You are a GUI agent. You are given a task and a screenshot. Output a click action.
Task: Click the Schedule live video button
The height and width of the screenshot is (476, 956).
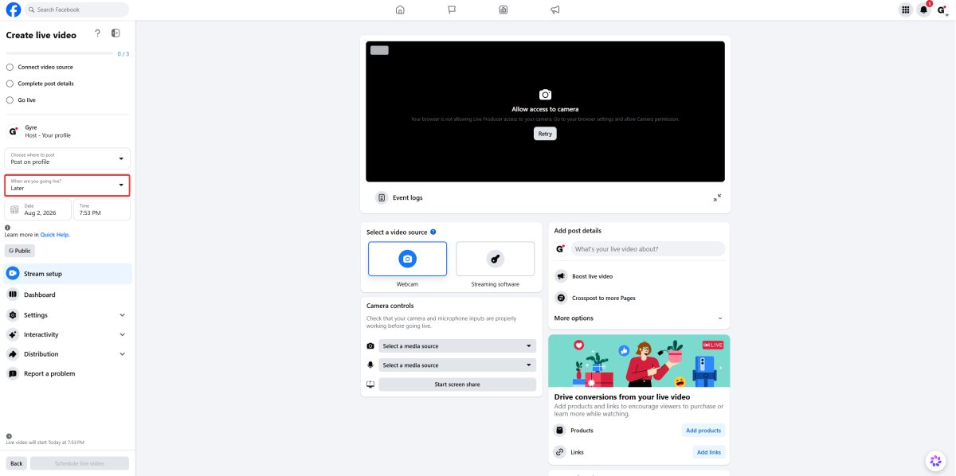tap(80, 463)
